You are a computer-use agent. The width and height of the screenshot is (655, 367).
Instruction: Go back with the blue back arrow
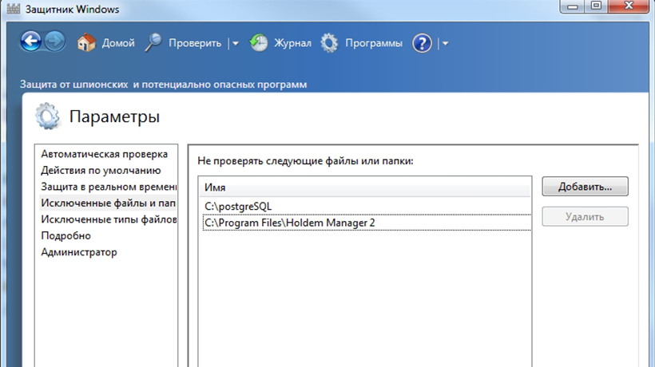(x=30, y=41)
